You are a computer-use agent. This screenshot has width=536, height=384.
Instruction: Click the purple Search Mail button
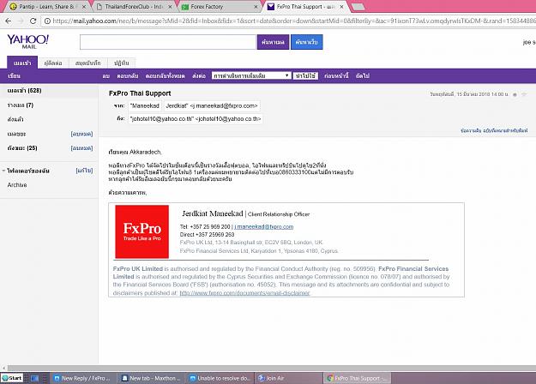pos(273,42)
